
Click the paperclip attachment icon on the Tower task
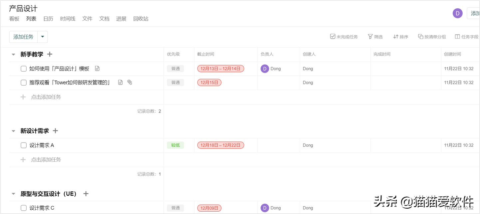click(x=130, y=82)
